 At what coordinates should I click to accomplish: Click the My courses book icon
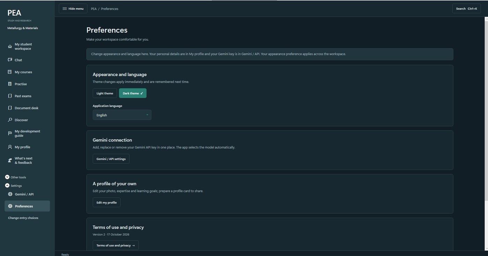[10, 72]
